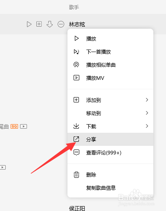166x211 pixels.
Task: Select 下载 in the context menu
Action: (x=110, y=126)
